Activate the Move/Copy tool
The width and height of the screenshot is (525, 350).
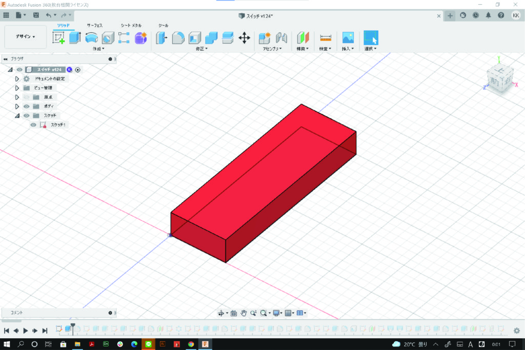pos(245,37)
